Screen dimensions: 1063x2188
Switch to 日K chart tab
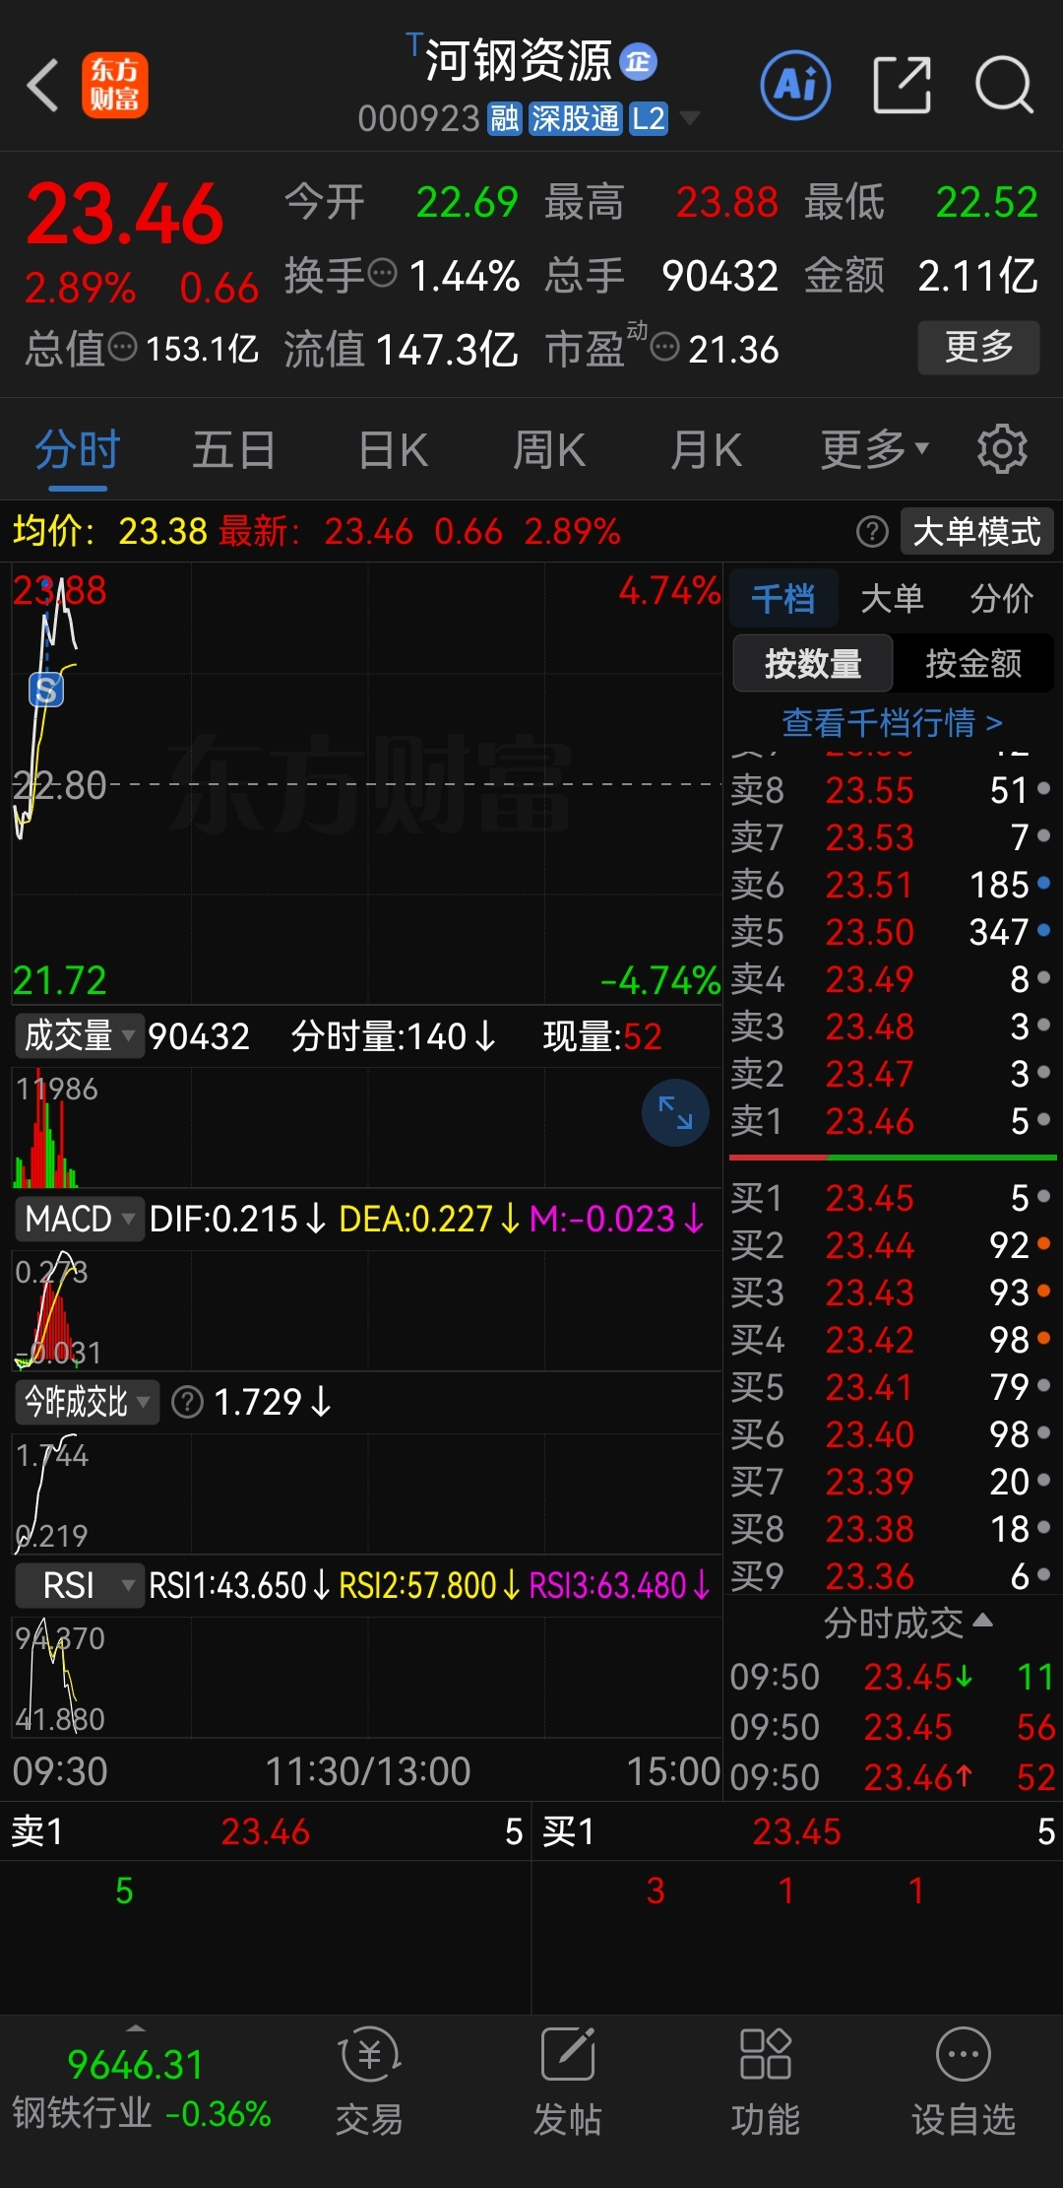pos(393,449)
